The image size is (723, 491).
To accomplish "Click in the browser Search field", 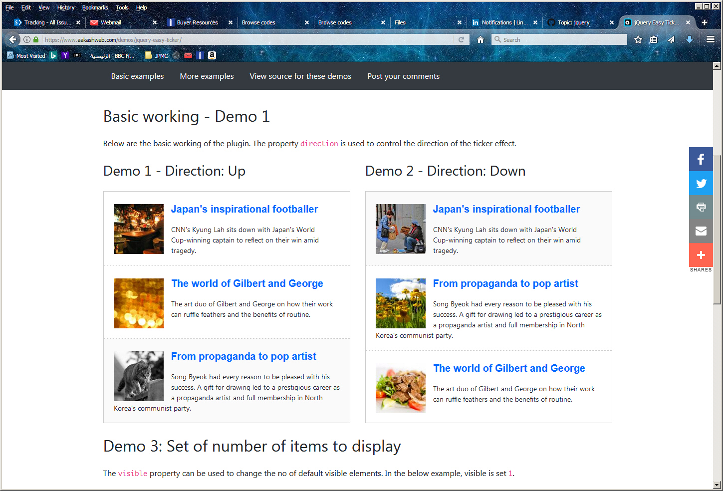I will [564, 40].
